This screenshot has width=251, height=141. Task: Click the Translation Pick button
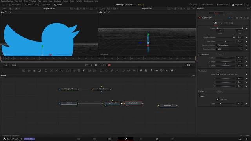[220, 54]
